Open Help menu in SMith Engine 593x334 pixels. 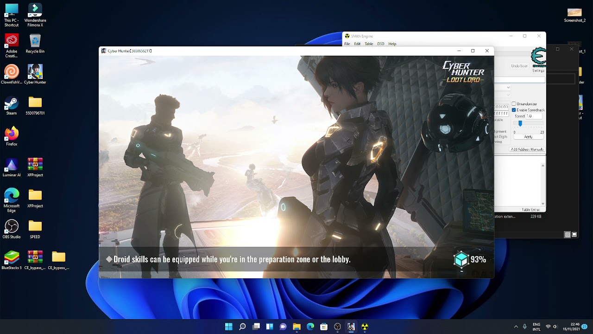click(x=392, y=44)
